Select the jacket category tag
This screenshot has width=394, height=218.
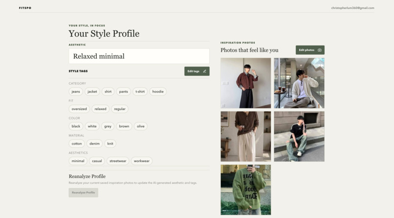pos(92,92)
